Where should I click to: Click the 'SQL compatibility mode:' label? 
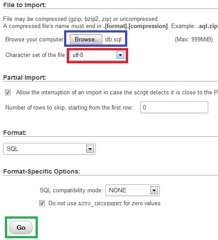[71, 191]
